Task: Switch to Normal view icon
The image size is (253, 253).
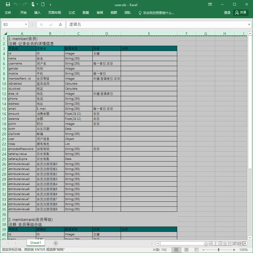Action: tap(176, 250)
